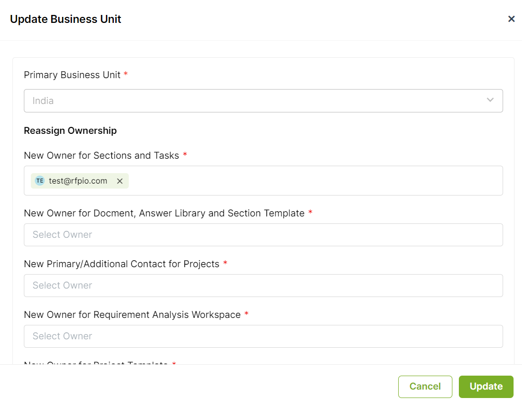522x402 pixels.
Task: Click New Owner for Docment, Answer Library label
Action: (164, 213)
